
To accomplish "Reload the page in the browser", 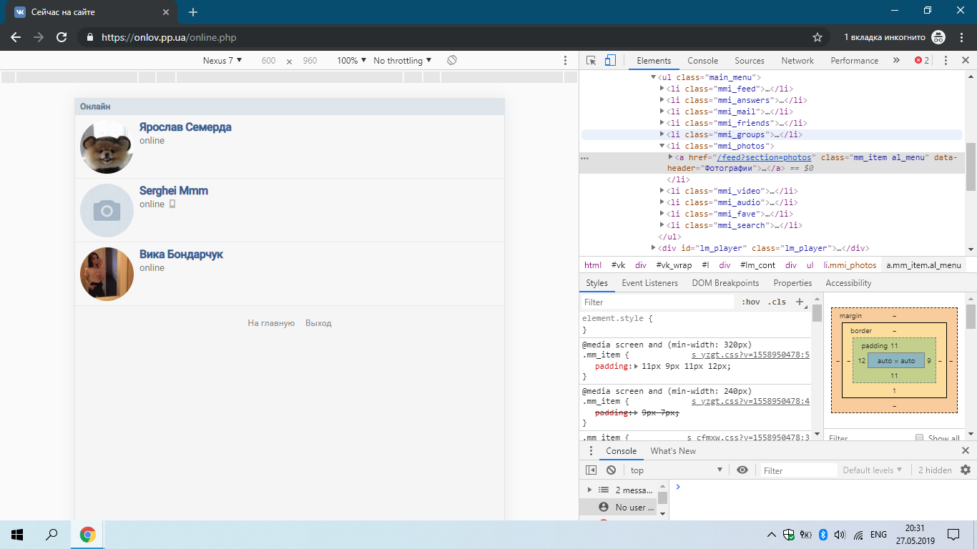I will tap(62, 37).
